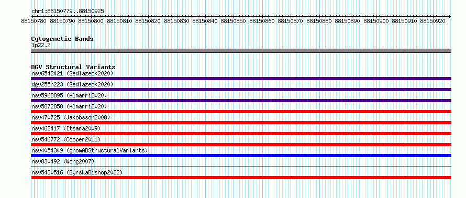Open nsv4054349 (gnomADStructuralVariants) variant label
This screenshot has width=466, height=198.
(90, 150)
